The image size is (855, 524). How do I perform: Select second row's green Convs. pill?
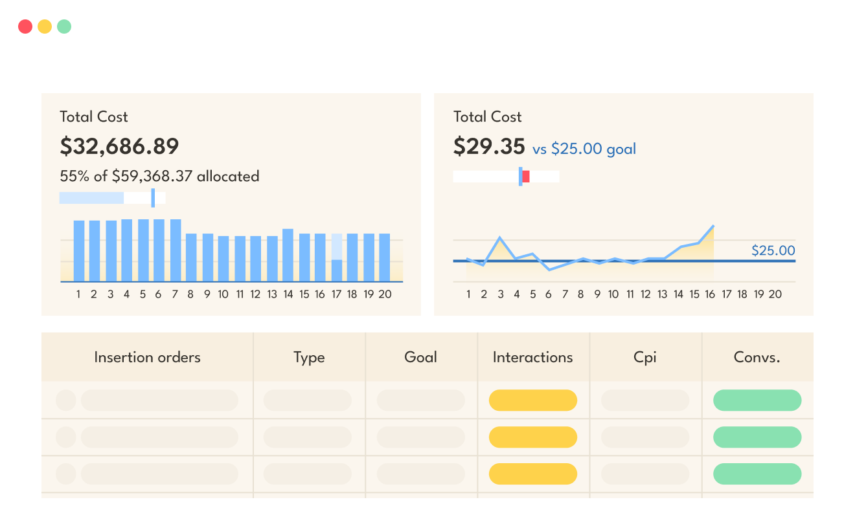point(757,437)
